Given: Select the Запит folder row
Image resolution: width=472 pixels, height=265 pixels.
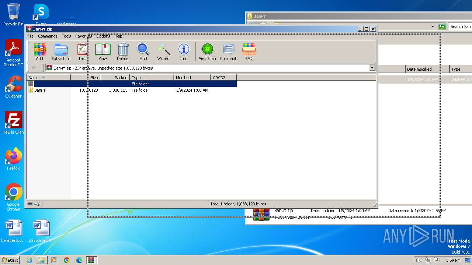Looking at the screenshot, I should click(x=132, y=90).
